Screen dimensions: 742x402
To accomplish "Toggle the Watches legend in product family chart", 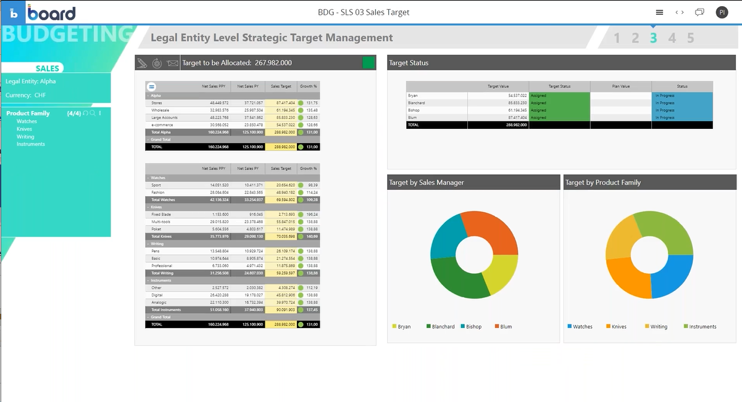I will coord(579,327).
